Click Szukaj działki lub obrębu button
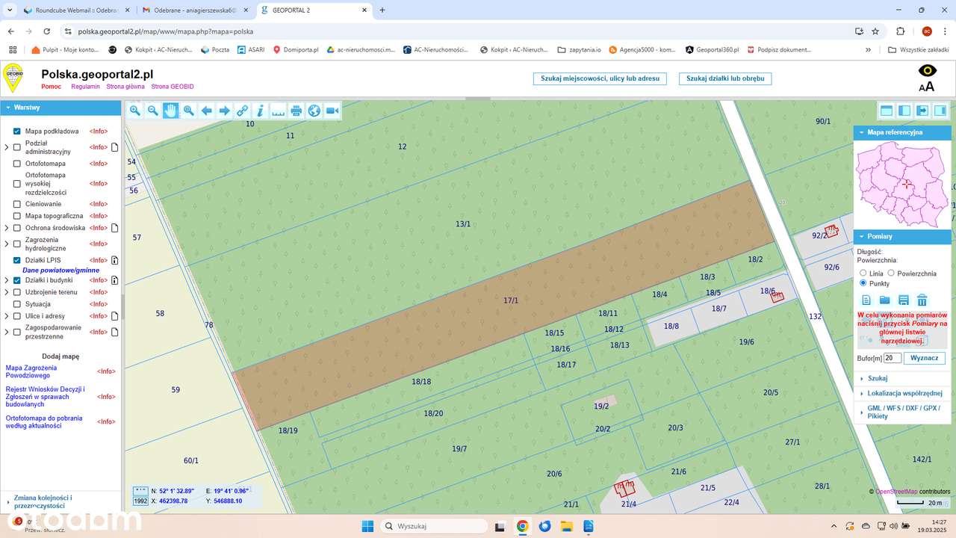 [x=725, y=78]
